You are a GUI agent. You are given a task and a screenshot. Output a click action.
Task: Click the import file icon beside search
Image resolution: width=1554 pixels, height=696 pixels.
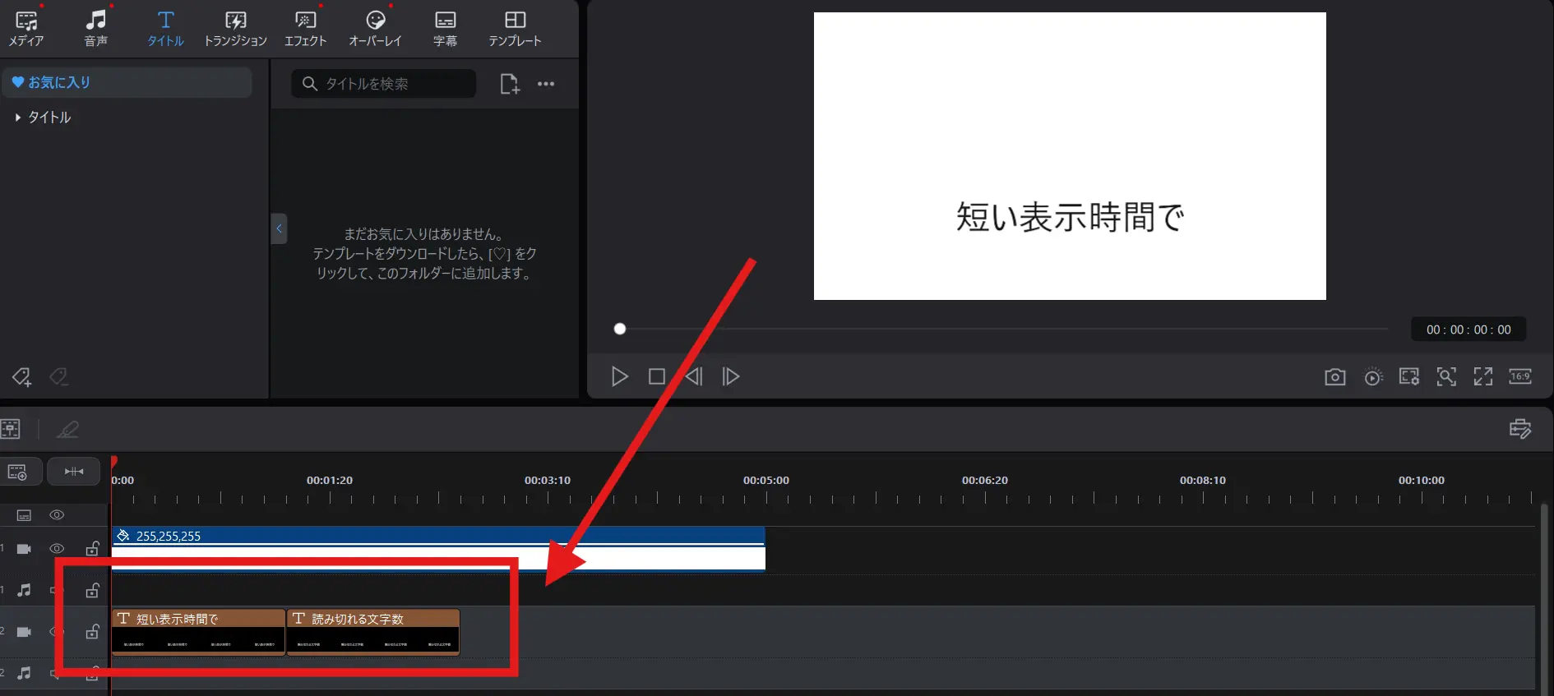(510, 84)
